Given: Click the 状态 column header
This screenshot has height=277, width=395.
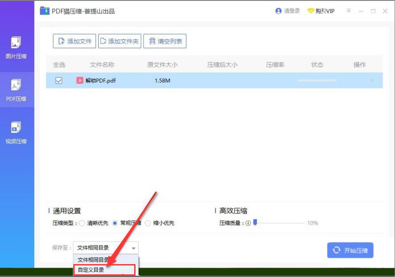Looking at the screenshot, I should [x=317, y=65].
